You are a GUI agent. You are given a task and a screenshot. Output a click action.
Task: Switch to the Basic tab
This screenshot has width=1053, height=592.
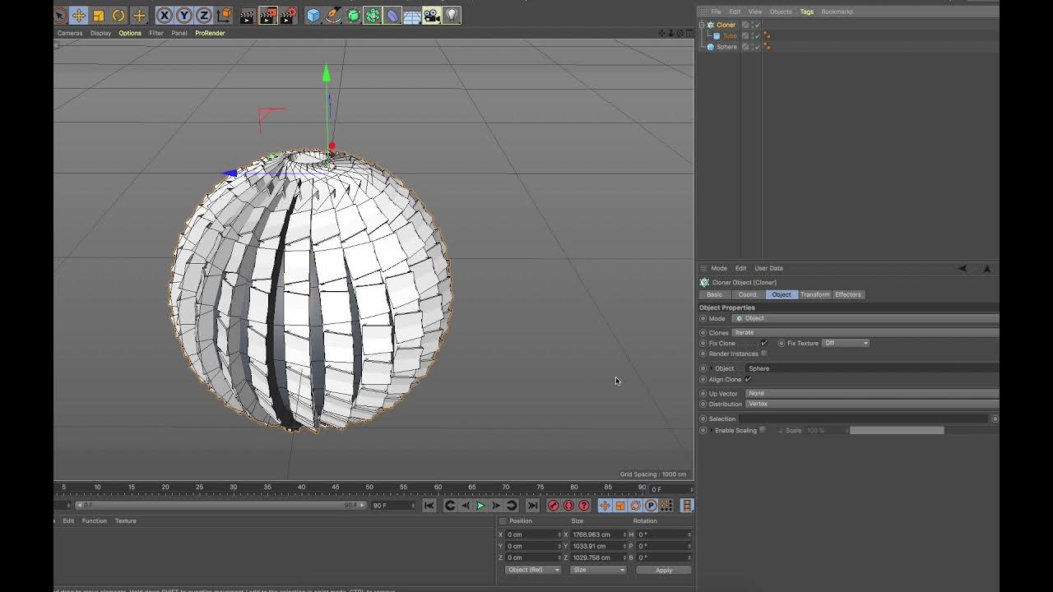point(715,294)
